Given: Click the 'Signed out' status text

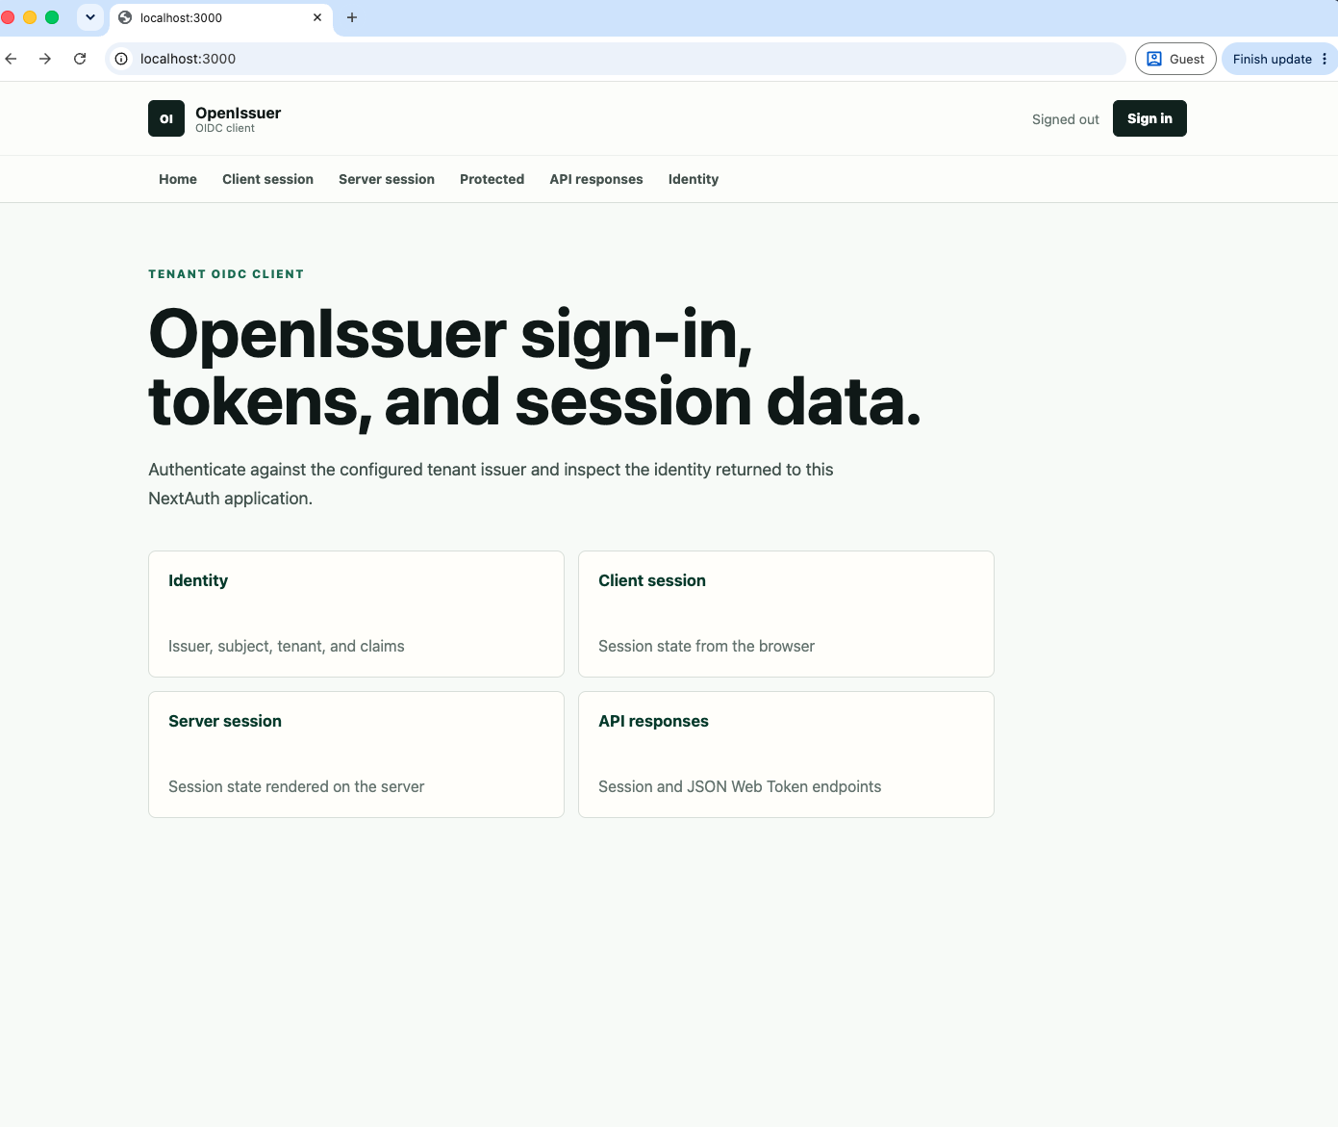Looking at the screenshot, I should click(1065, 119).
